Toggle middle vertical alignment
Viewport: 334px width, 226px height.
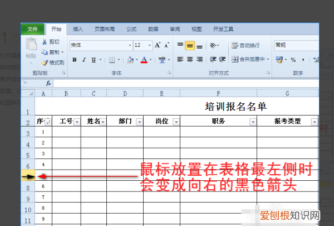pos(190,46)
